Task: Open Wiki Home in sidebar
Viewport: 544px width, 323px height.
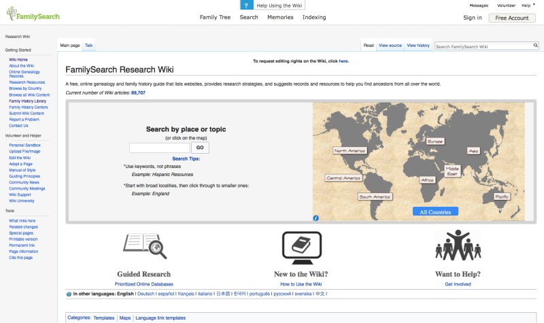Action: [18, 60]
